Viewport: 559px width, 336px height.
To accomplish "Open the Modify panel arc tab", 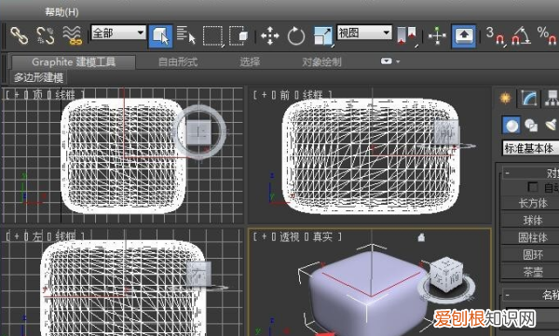I will [529, 98].
